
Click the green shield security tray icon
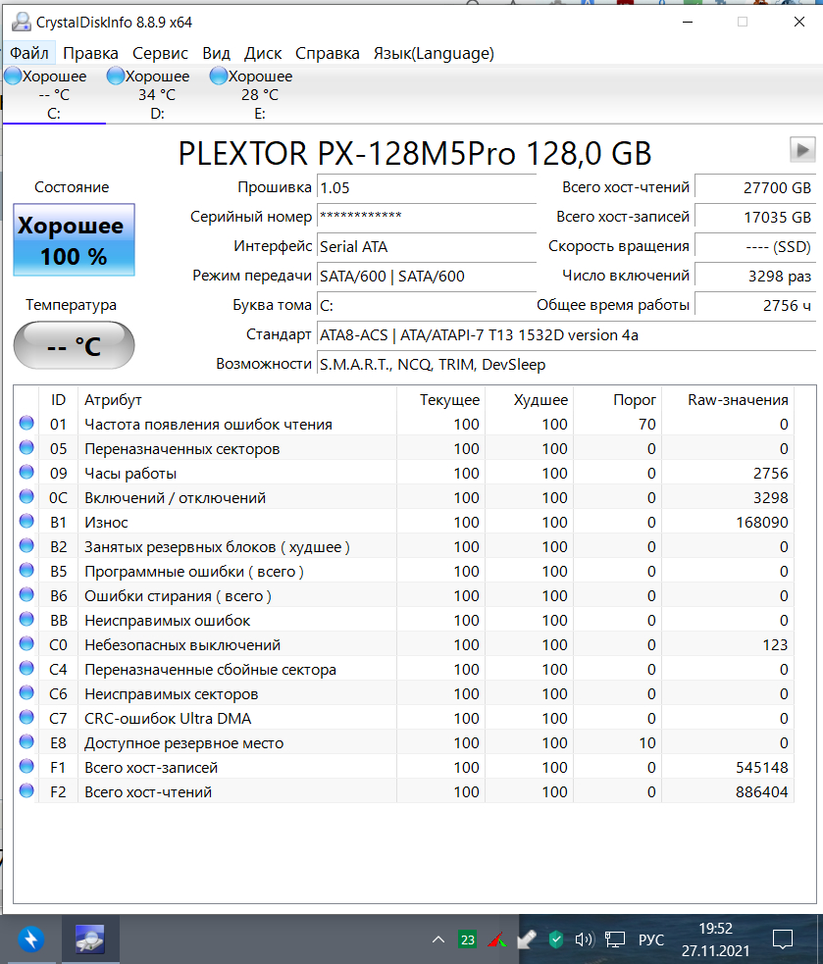(556, 939)
